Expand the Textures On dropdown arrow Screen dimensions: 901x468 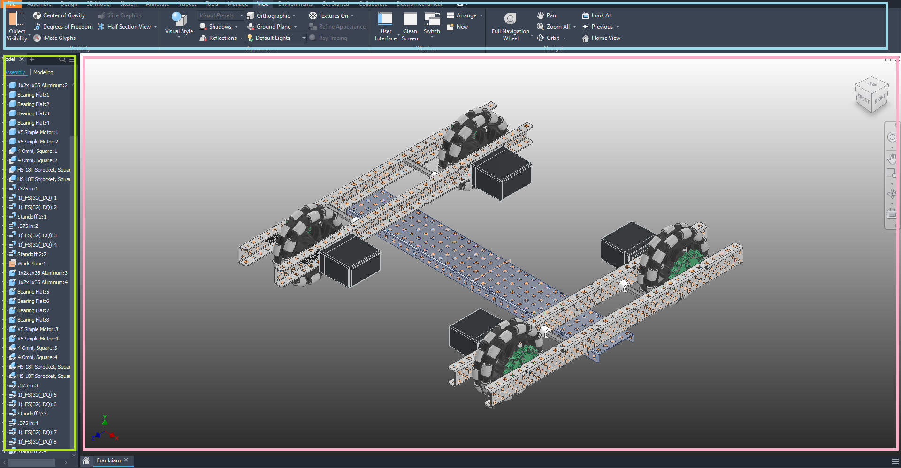352,16
